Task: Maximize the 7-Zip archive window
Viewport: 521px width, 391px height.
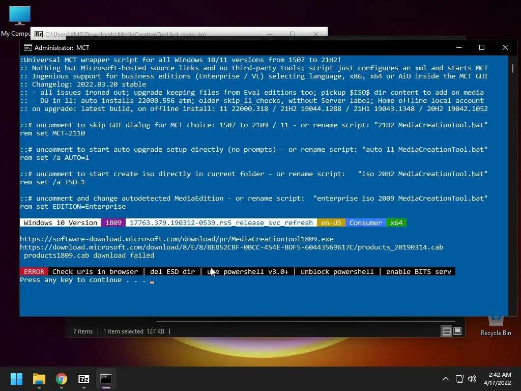Action: (293, 34)
